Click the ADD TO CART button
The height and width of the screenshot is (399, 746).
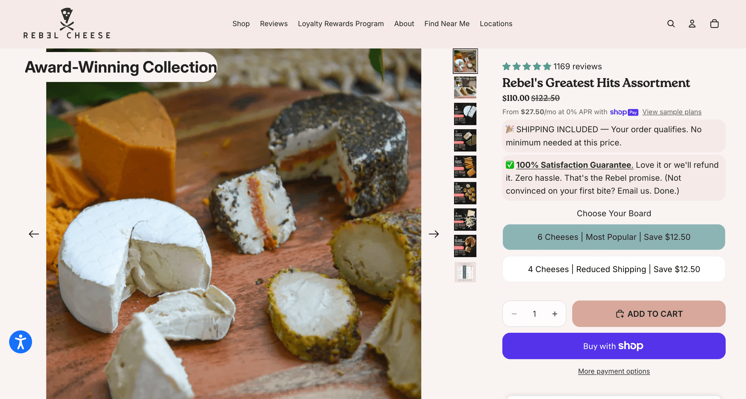coord(649,314)
